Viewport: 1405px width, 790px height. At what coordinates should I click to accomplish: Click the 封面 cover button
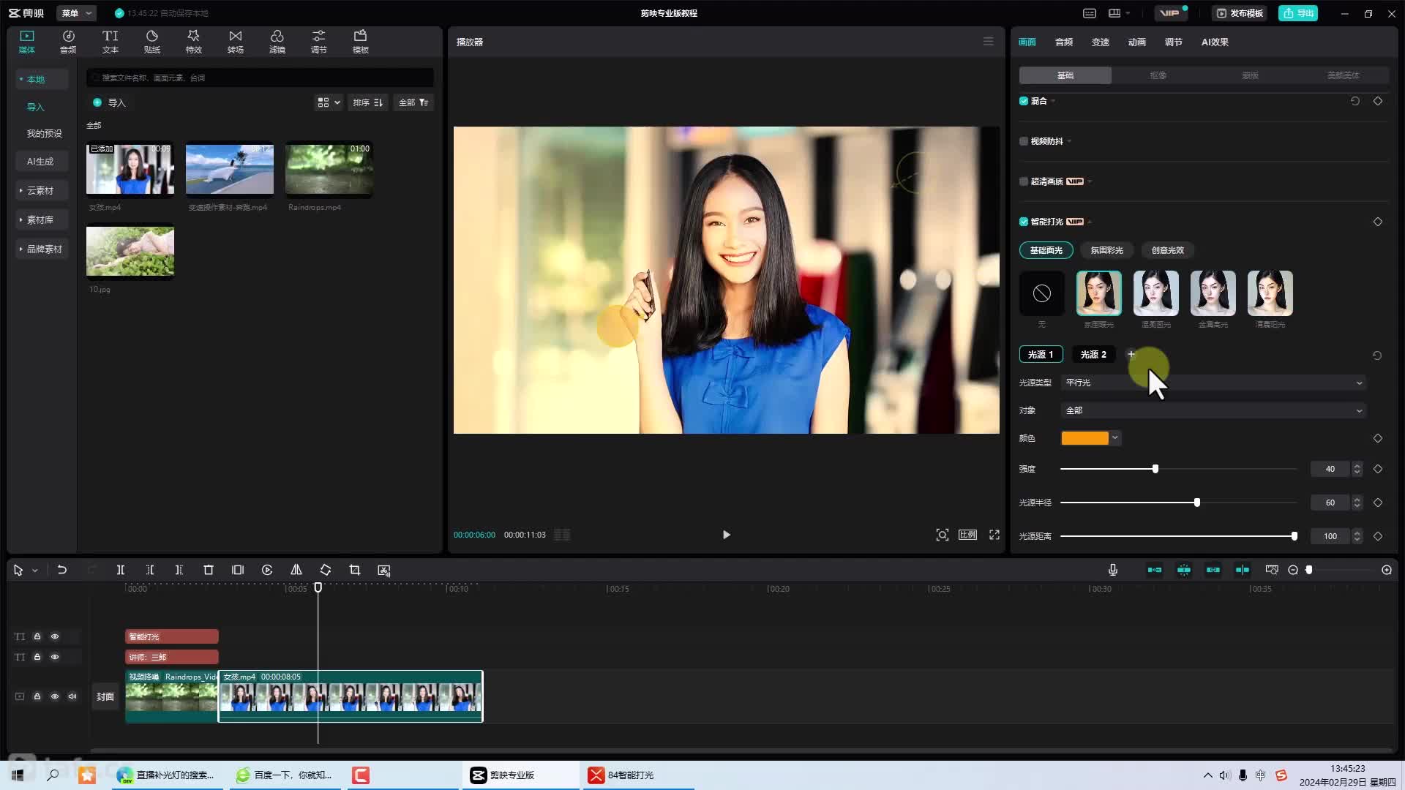[x=105, y=696]
